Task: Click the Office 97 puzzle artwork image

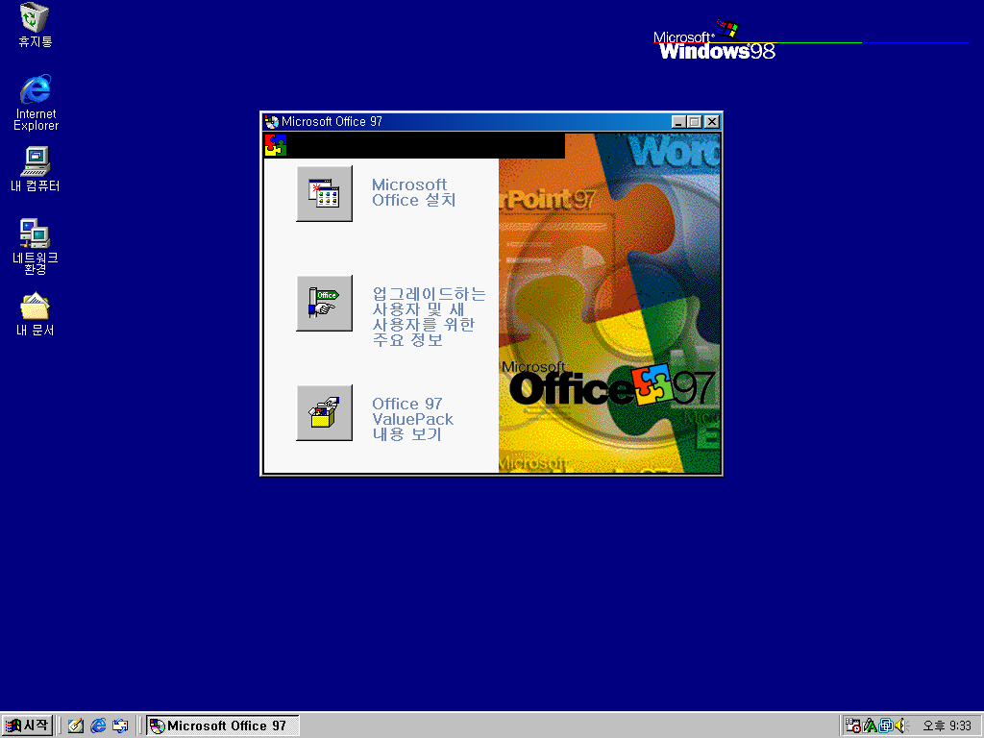Action: [609, 303]
